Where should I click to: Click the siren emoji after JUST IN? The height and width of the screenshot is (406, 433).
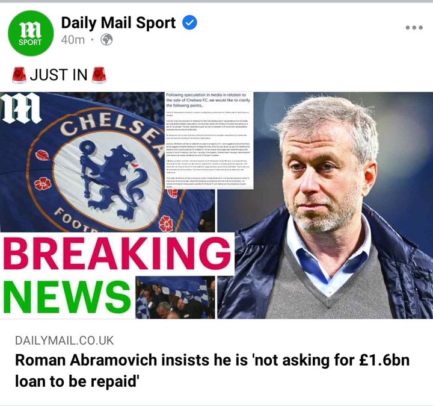pyautogui.click(x=99, y=75)
